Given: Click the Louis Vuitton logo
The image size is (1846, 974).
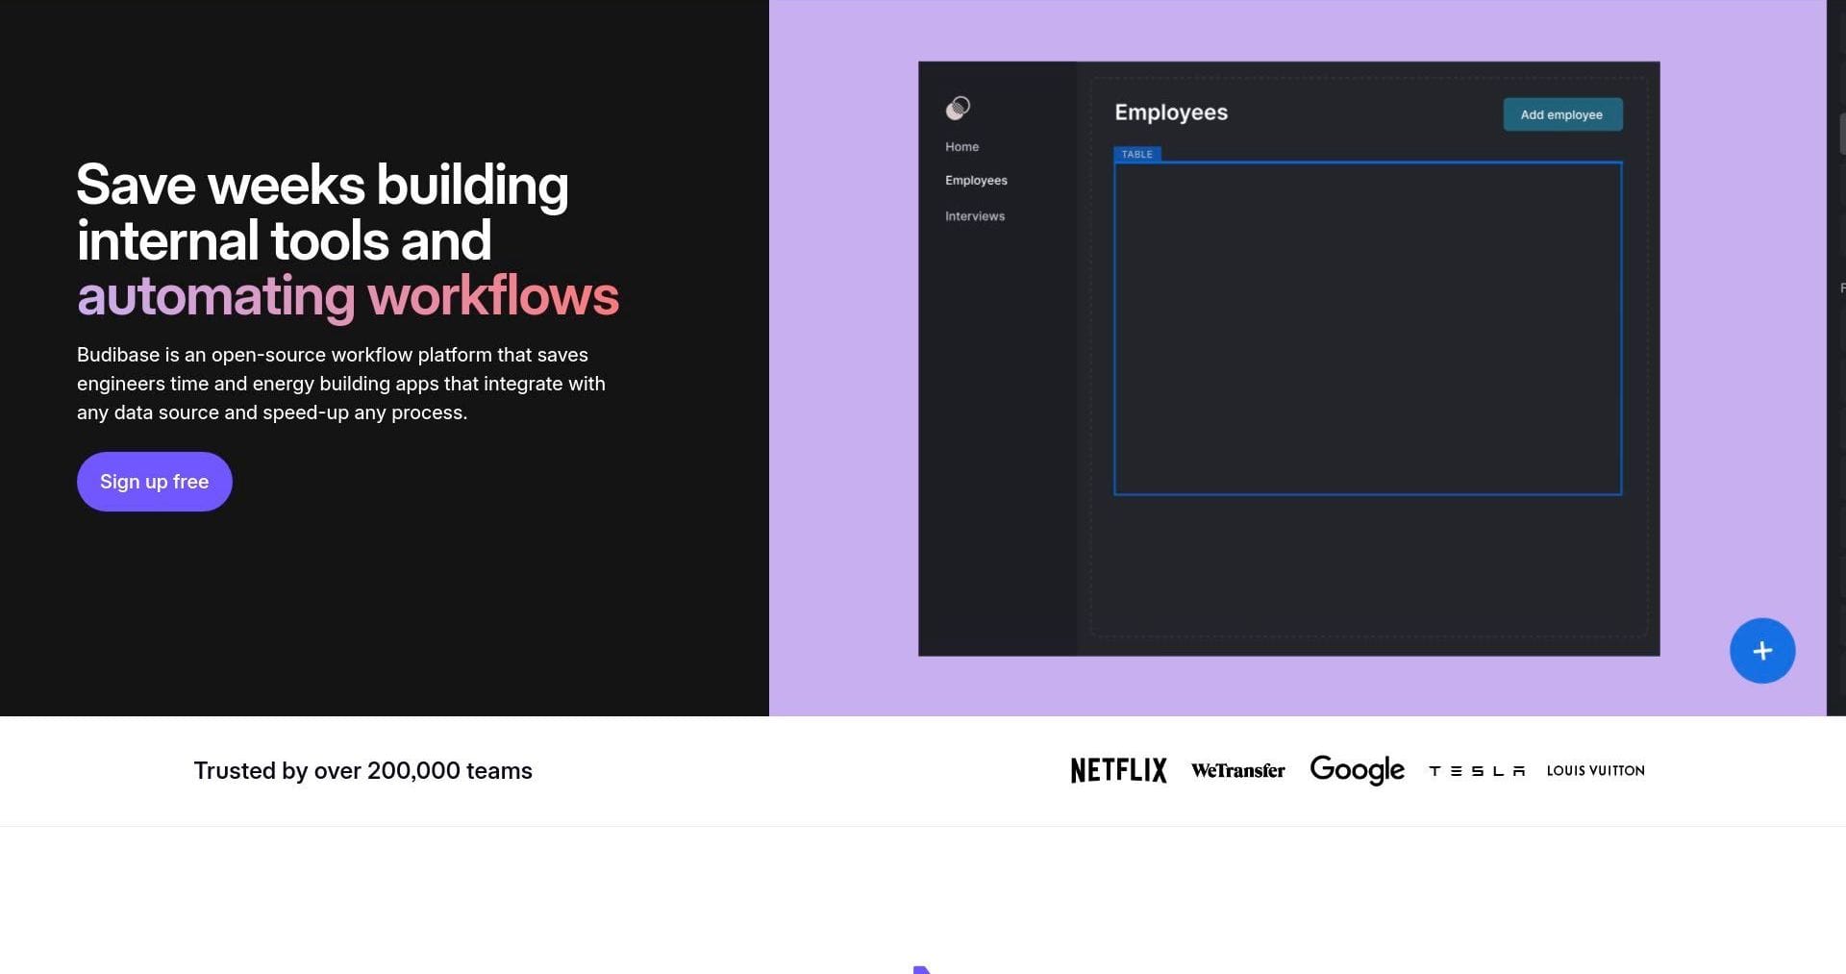Looking at the screenshot, I should (1596, 771).
